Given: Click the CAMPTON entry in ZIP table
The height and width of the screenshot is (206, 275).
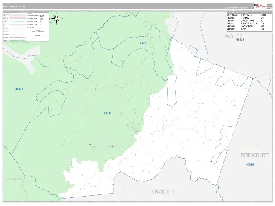Looking at the screenshot, I should point(247,21).
